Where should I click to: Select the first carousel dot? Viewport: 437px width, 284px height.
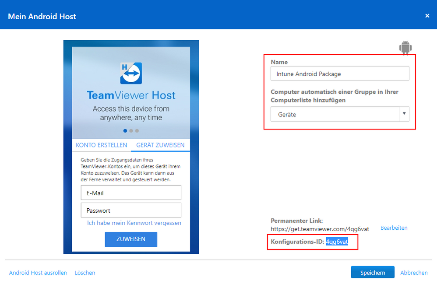(x=125, y=130)
